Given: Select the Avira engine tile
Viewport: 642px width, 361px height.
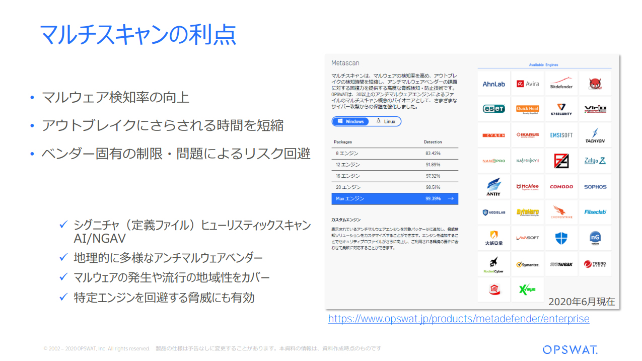Looking at the screenshot, I should click(x=527, y=84).
